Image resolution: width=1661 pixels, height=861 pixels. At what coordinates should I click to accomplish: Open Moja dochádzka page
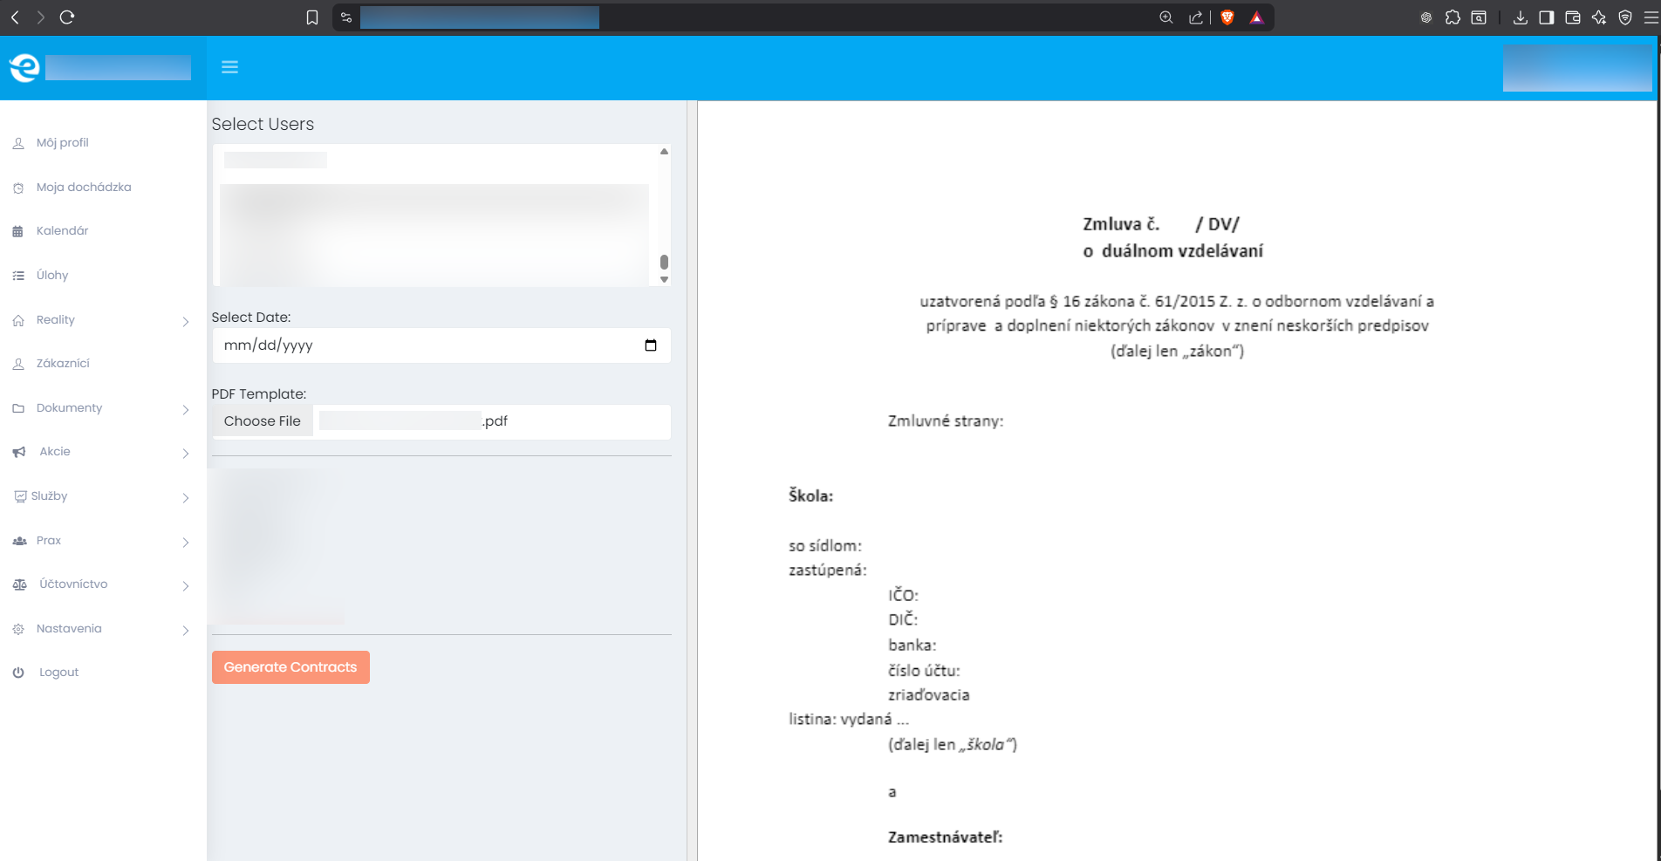pos(83,188)
